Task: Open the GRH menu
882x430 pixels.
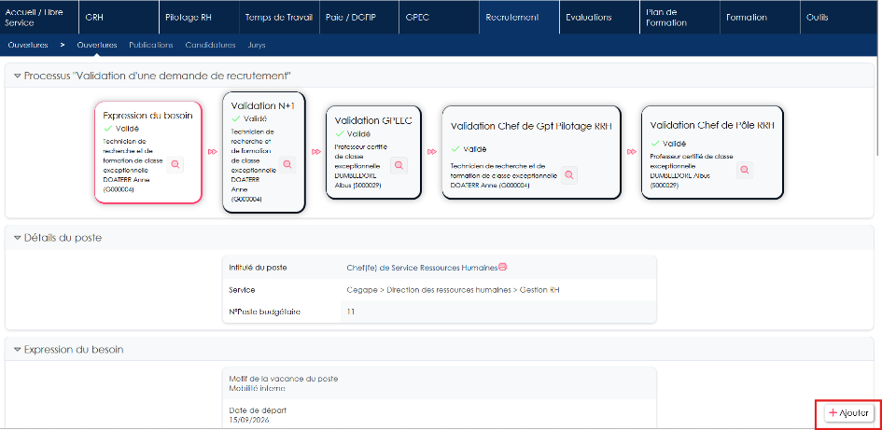Action: (119, 18)
